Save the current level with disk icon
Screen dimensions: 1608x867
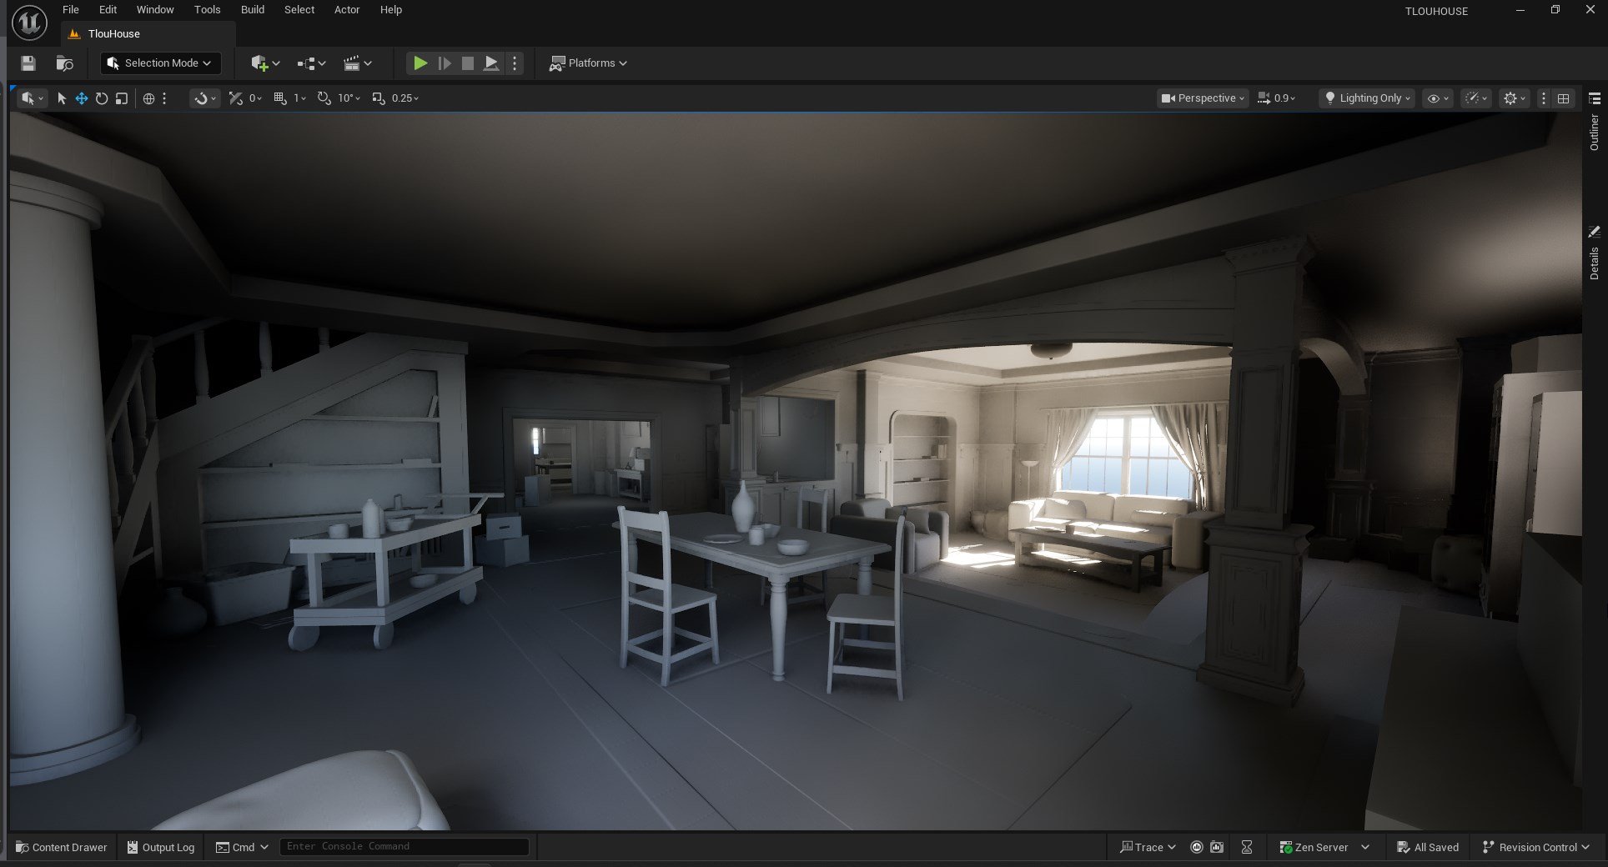(x=28, y=63)
